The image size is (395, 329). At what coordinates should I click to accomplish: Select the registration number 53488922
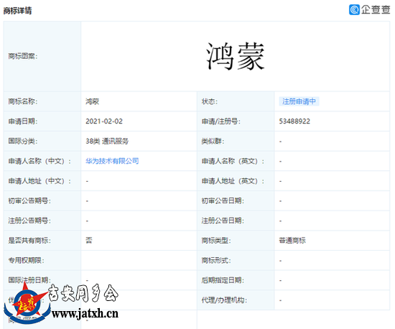pyautogui.click(x=294, y=121)
